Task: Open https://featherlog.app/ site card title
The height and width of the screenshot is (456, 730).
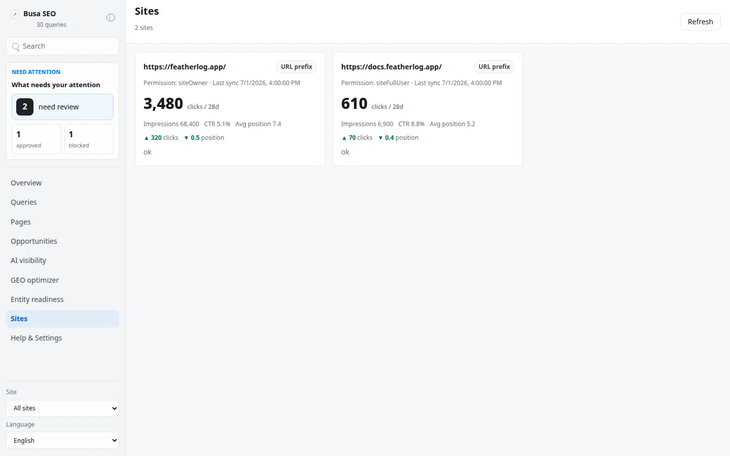Action: (185, 67)
